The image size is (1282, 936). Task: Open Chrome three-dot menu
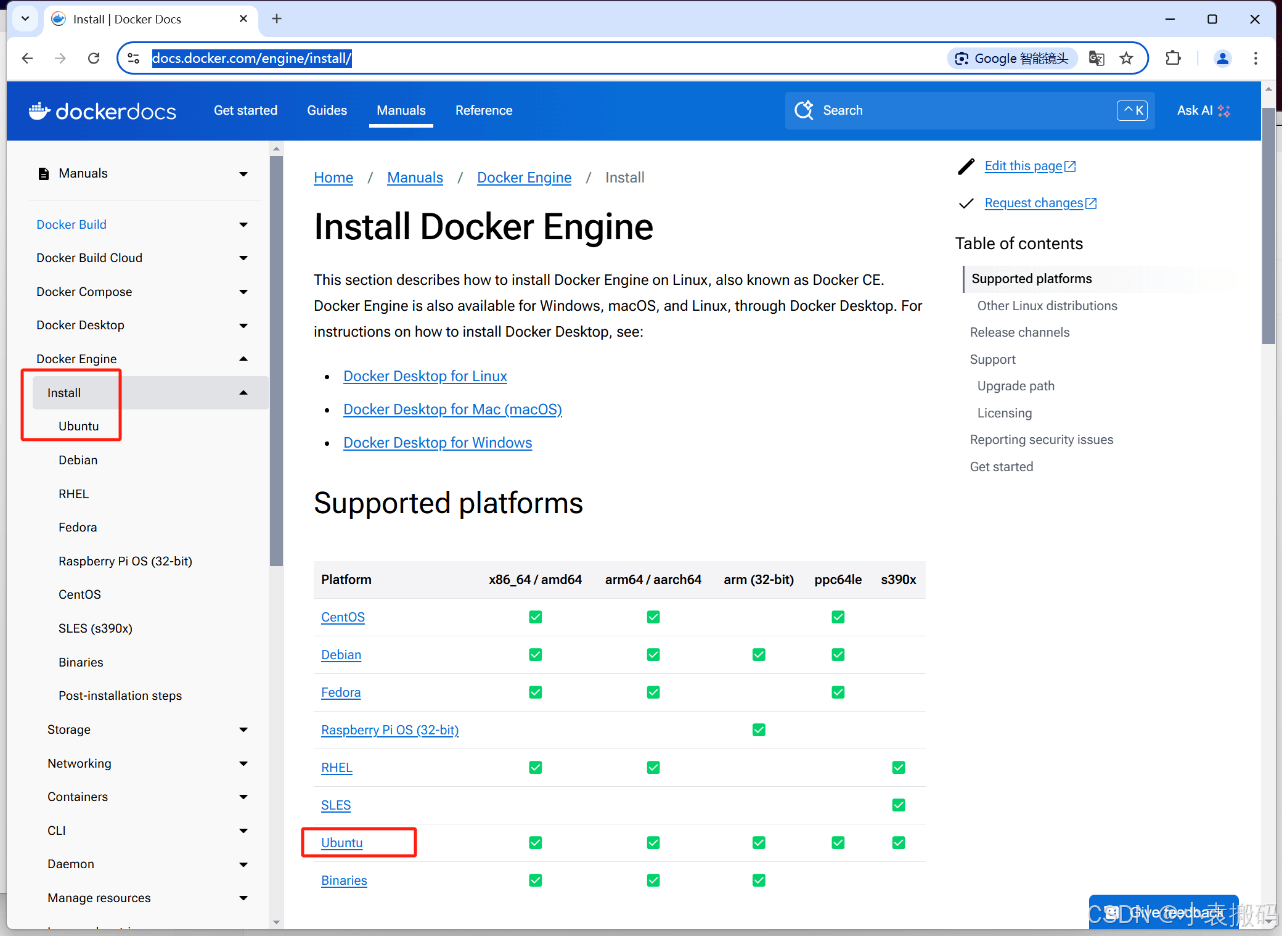click(x=1255, y=59)
